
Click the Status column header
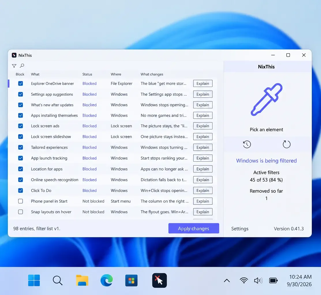click(x=87, y=74)
